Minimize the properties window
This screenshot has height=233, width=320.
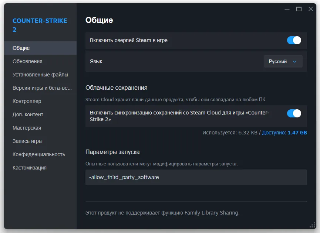287,9
